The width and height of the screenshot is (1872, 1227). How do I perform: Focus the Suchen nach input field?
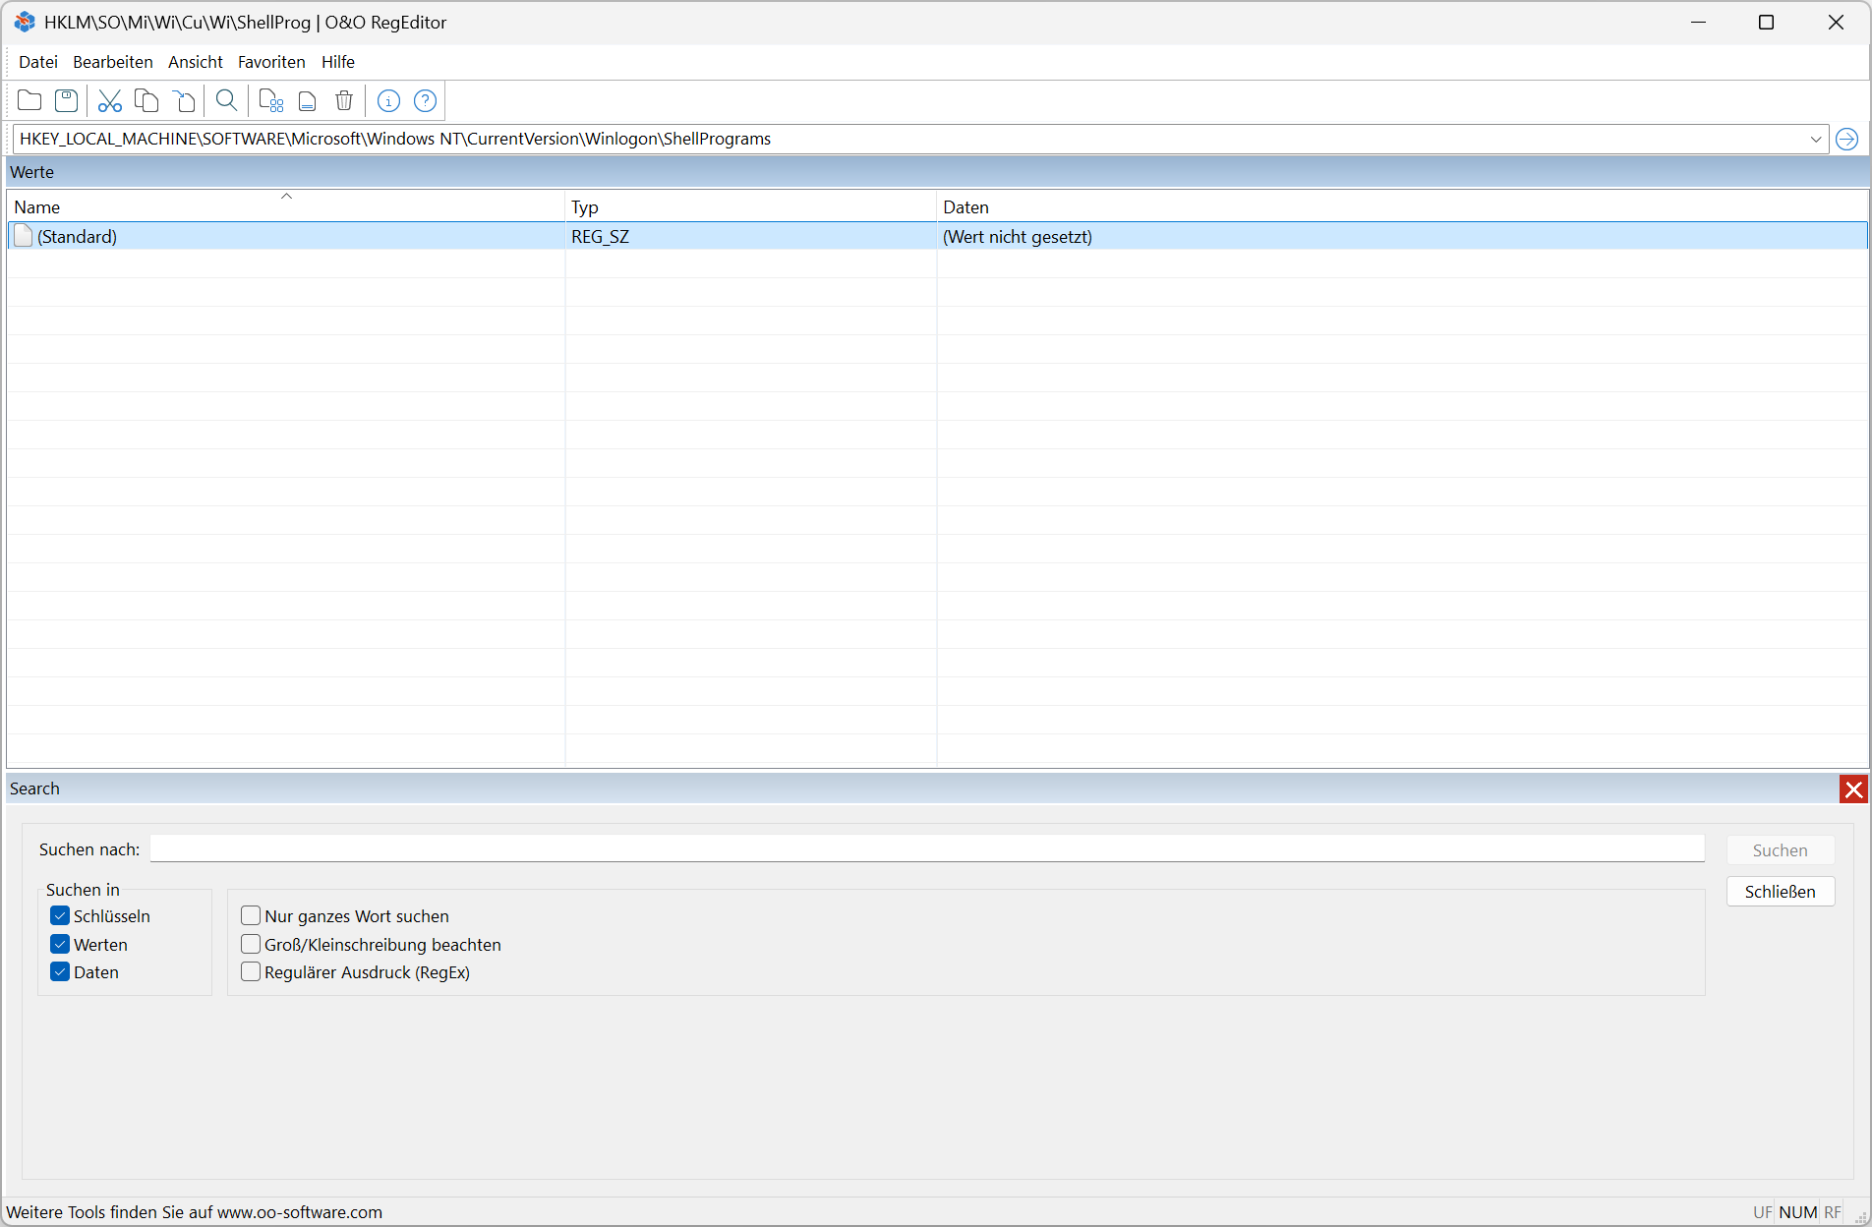coord(927,849)
